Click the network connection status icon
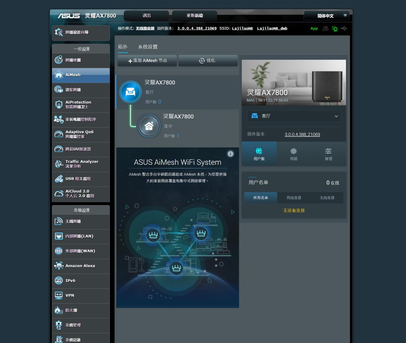Viewport: 406px width, 343px height. point(335,29)
